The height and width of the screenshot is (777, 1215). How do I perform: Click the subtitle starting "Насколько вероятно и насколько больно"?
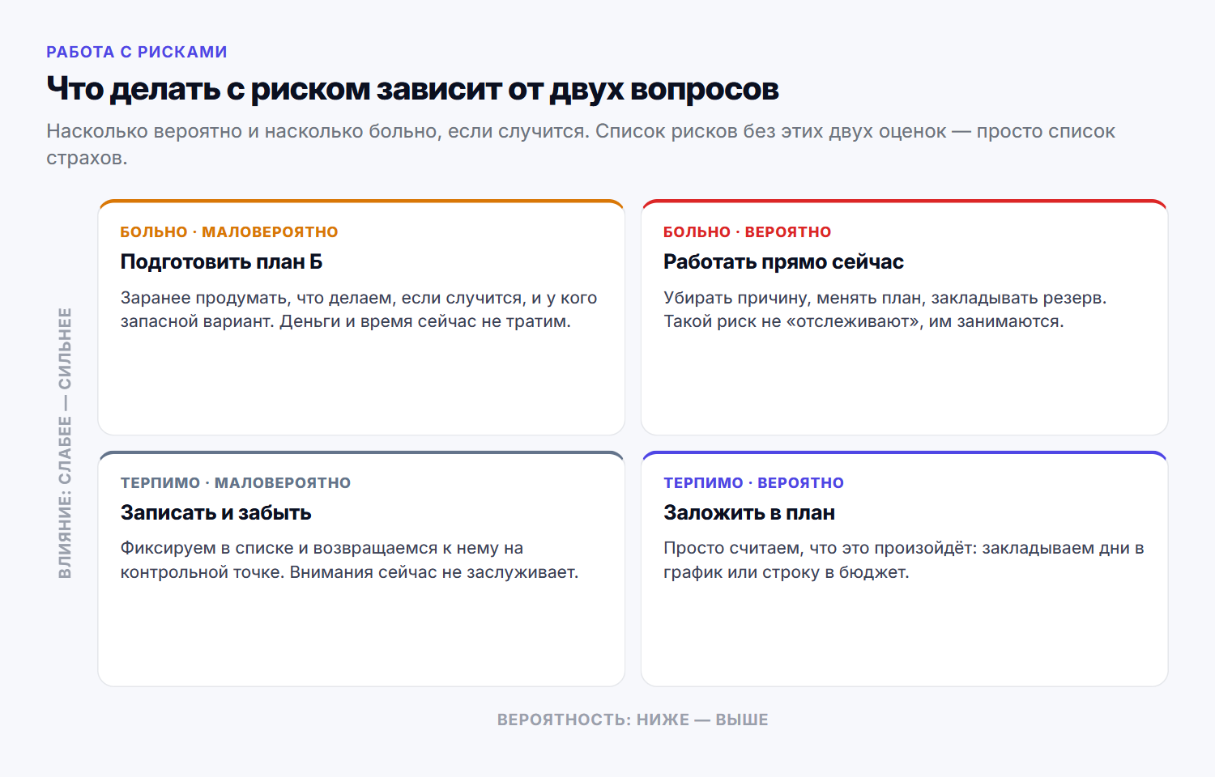581,144
